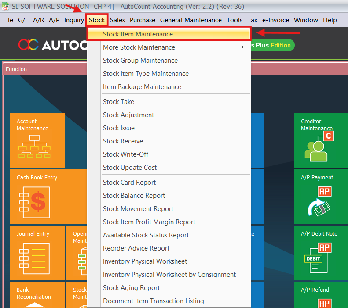Viewport: 348px width, 308px height.
Task: Open the Cash Book Entry tile
Action: click(37, 196)
